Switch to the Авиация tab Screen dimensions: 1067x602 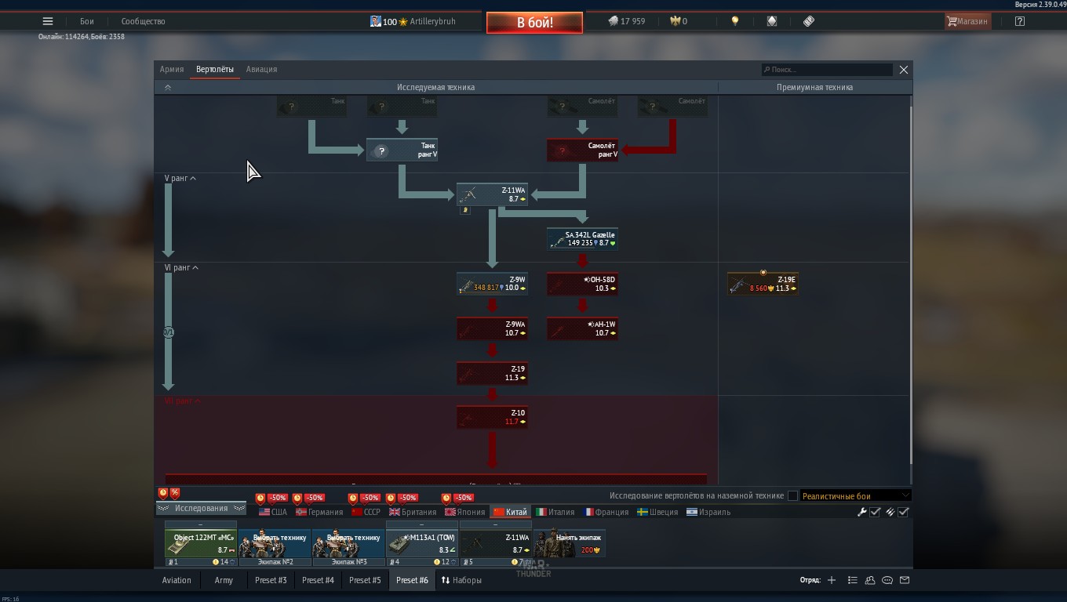pyautogui.click(x=261, y=69)
